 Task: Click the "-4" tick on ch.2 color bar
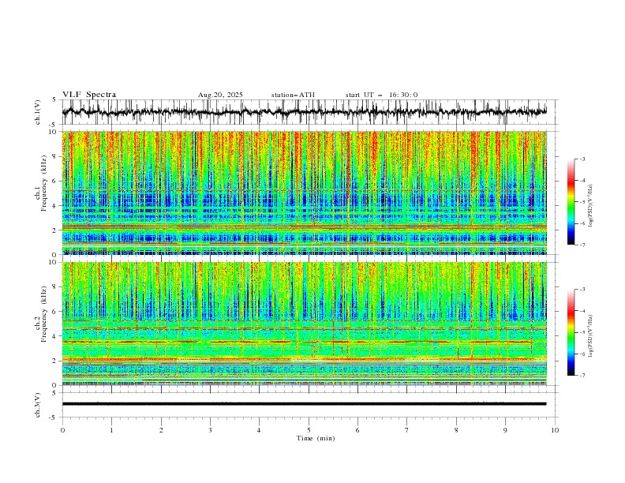(582, 311)
